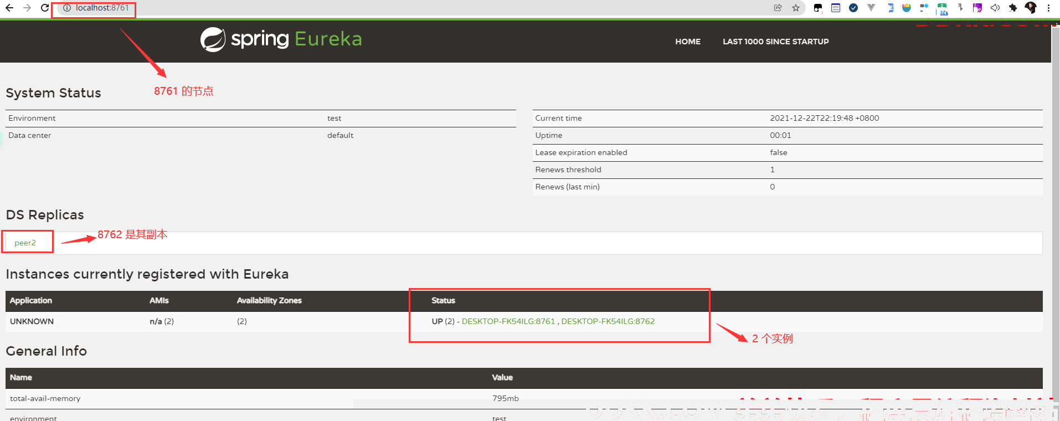Viewport: 1060px width, 421px height.
Task: Click the Environment row label
Action: tap(32, 118)
